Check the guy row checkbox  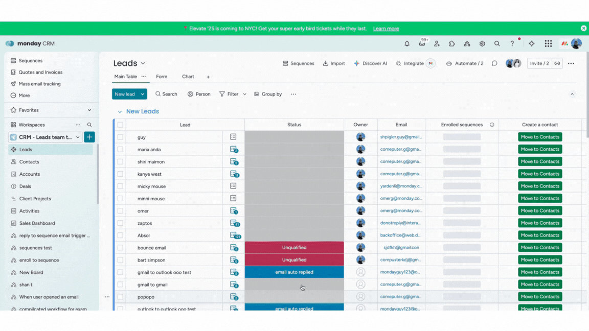(x=120, y=137)
